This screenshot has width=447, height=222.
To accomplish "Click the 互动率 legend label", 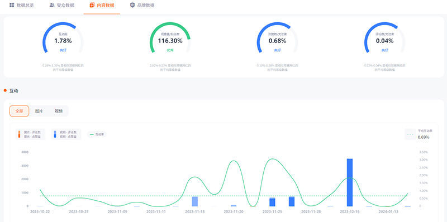I will pos(99,134).
